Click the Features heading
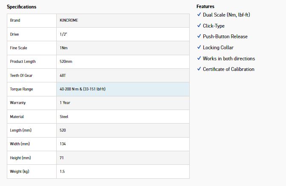286x186 pixels. pos(205,6)
